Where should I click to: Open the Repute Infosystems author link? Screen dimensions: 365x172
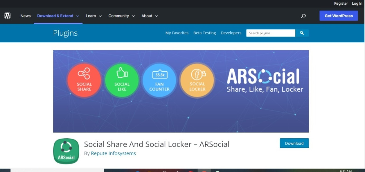point(114,153)
